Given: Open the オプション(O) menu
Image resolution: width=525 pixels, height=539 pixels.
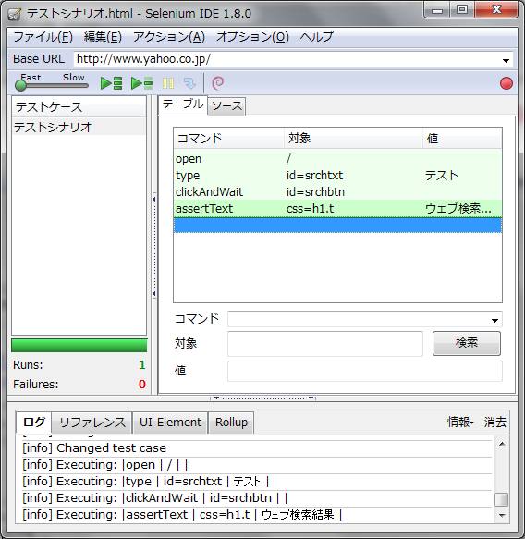Looking at the screenshot, I should (252, 37).
